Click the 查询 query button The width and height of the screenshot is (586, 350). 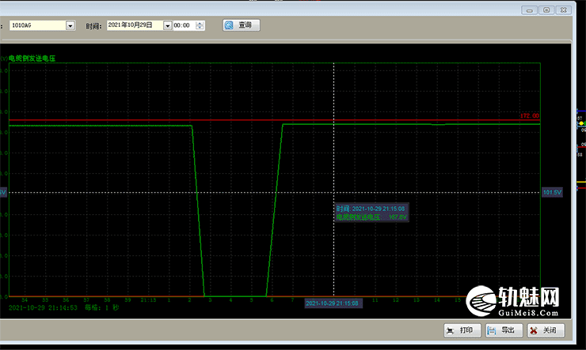241,25
